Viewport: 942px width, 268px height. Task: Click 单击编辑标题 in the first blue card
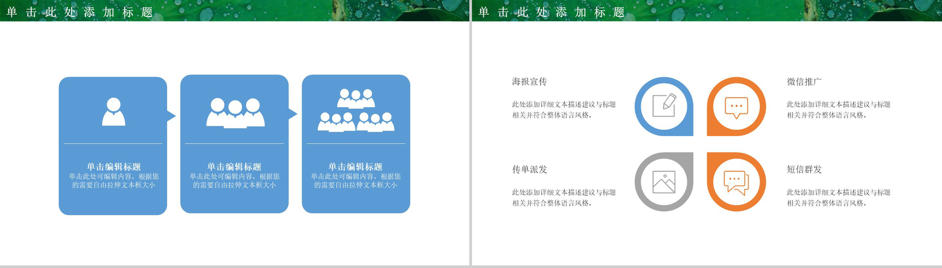tap(113, 167)
